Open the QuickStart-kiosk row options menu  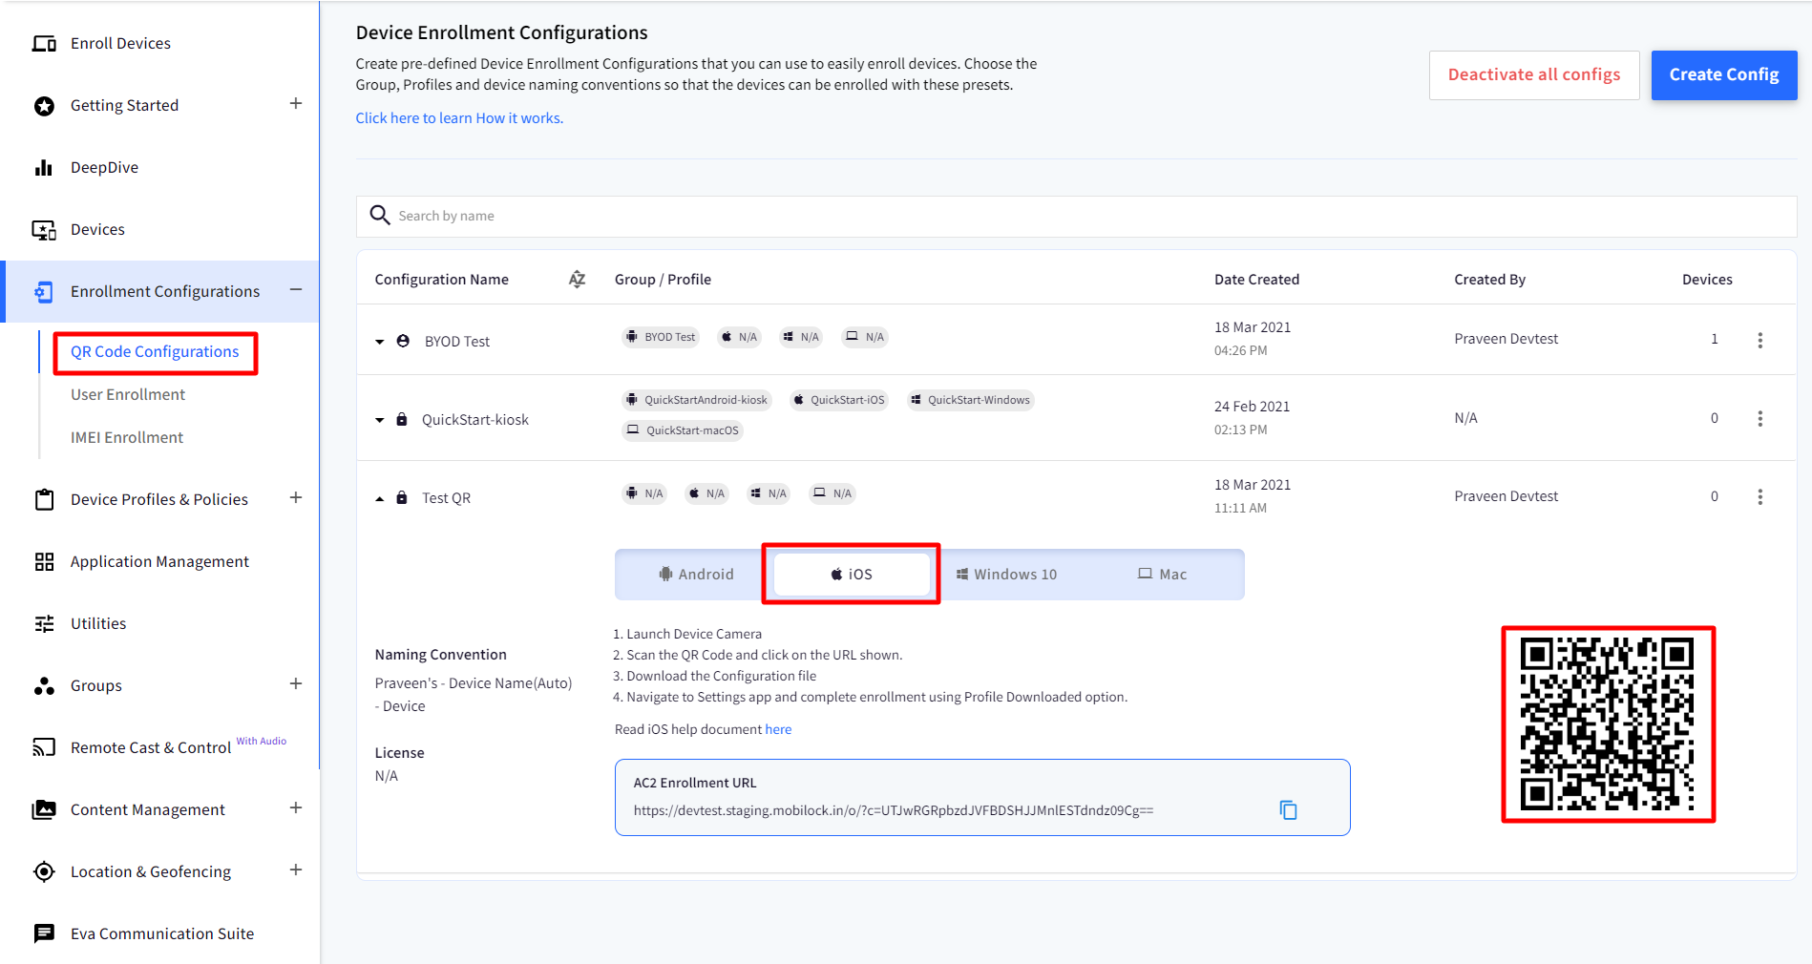tap(1760, 418)
